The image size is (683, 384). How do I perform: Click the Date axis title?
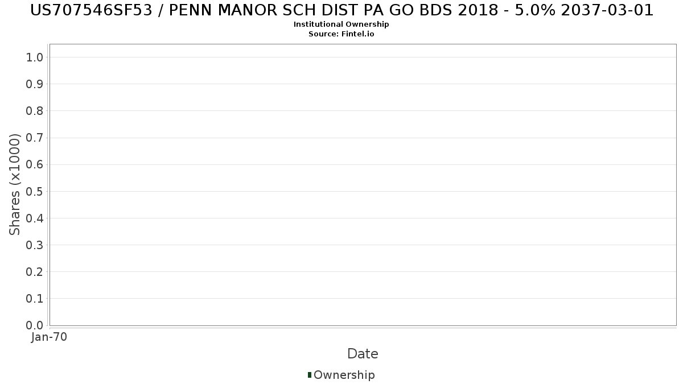coord(363,354)
